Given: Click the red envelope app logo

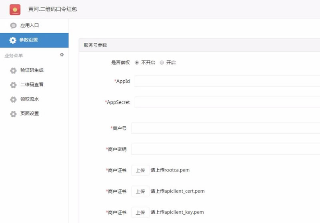Looking at the screenshot, I should point(15,9).
